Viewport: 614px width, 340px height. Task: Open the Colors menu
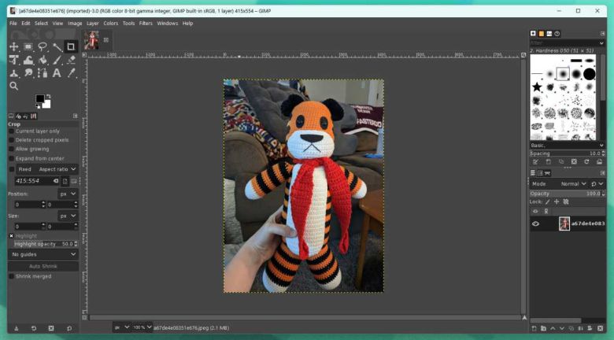click(111, 24)
